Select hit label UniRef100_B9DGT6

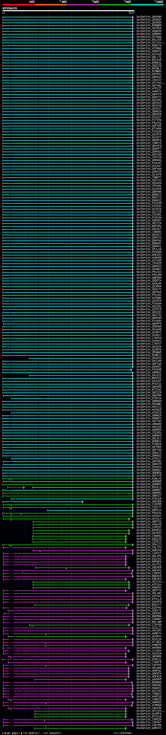[x=149, y=45]
